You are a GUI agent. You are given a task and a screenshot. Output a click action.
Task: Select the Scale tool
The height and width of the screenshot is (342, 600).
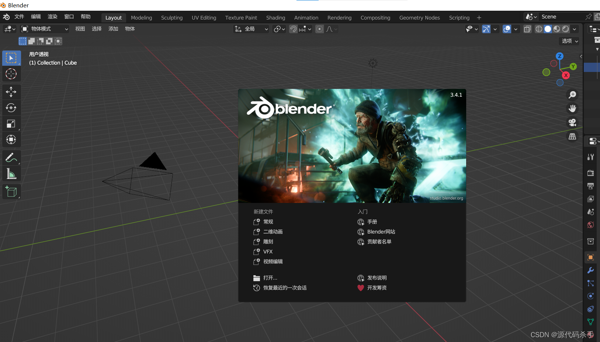[11, 124]
